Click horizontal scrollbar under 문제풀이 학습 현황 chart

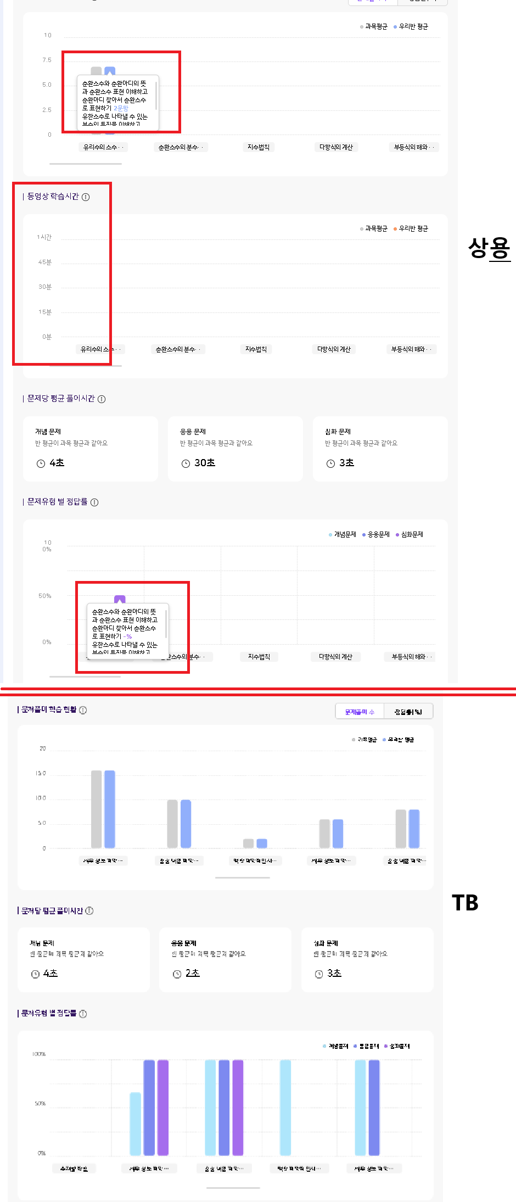243,877
